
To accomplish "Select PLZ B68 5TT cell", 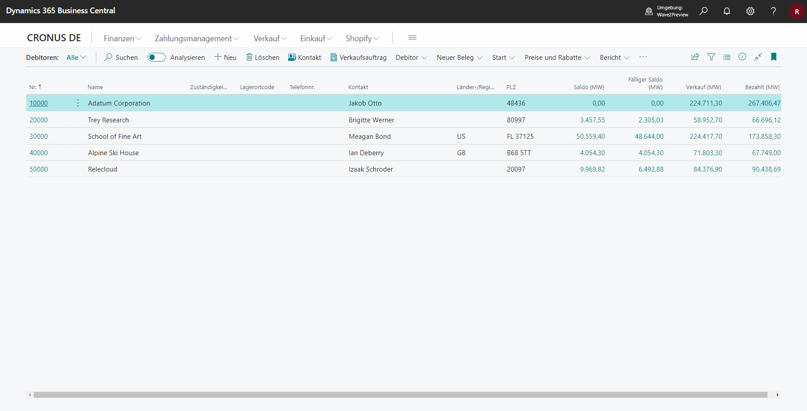I will (x=519, y=153).
